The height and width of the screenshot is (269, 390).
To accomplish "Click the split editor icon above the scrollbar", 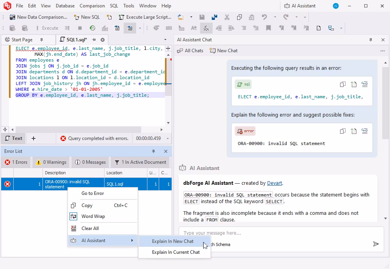I will click(168, 48).
